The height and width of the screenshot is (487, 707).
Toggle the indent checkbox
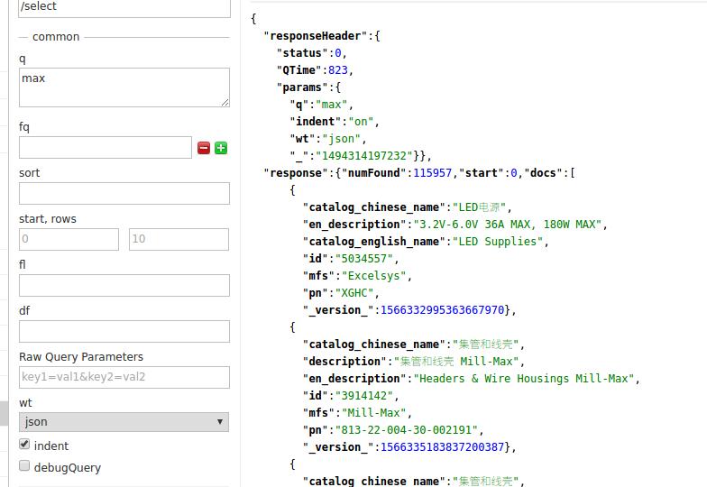24,444
